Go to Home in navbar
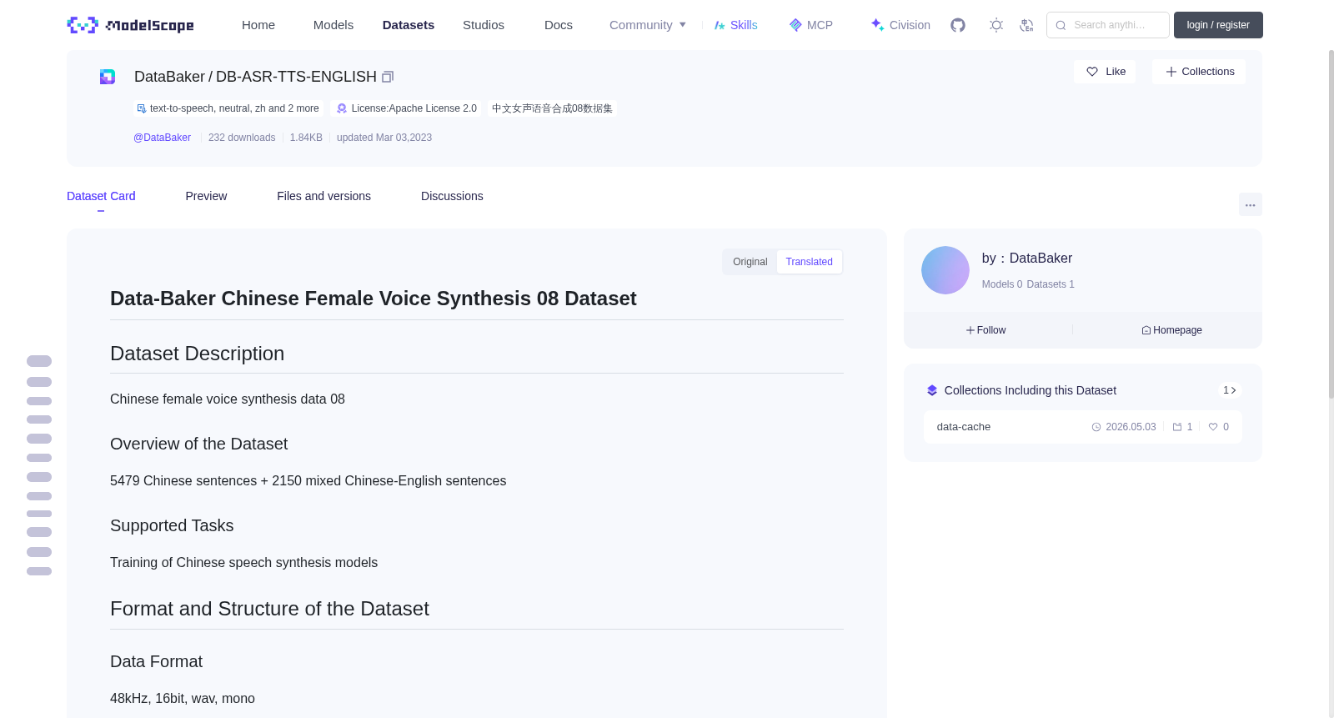 tap(258, 25)
